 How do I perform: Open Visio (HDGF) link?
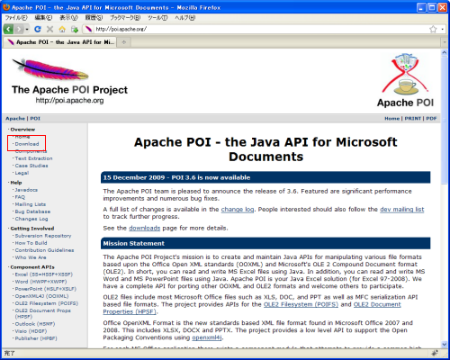click(x=31, y=331)
